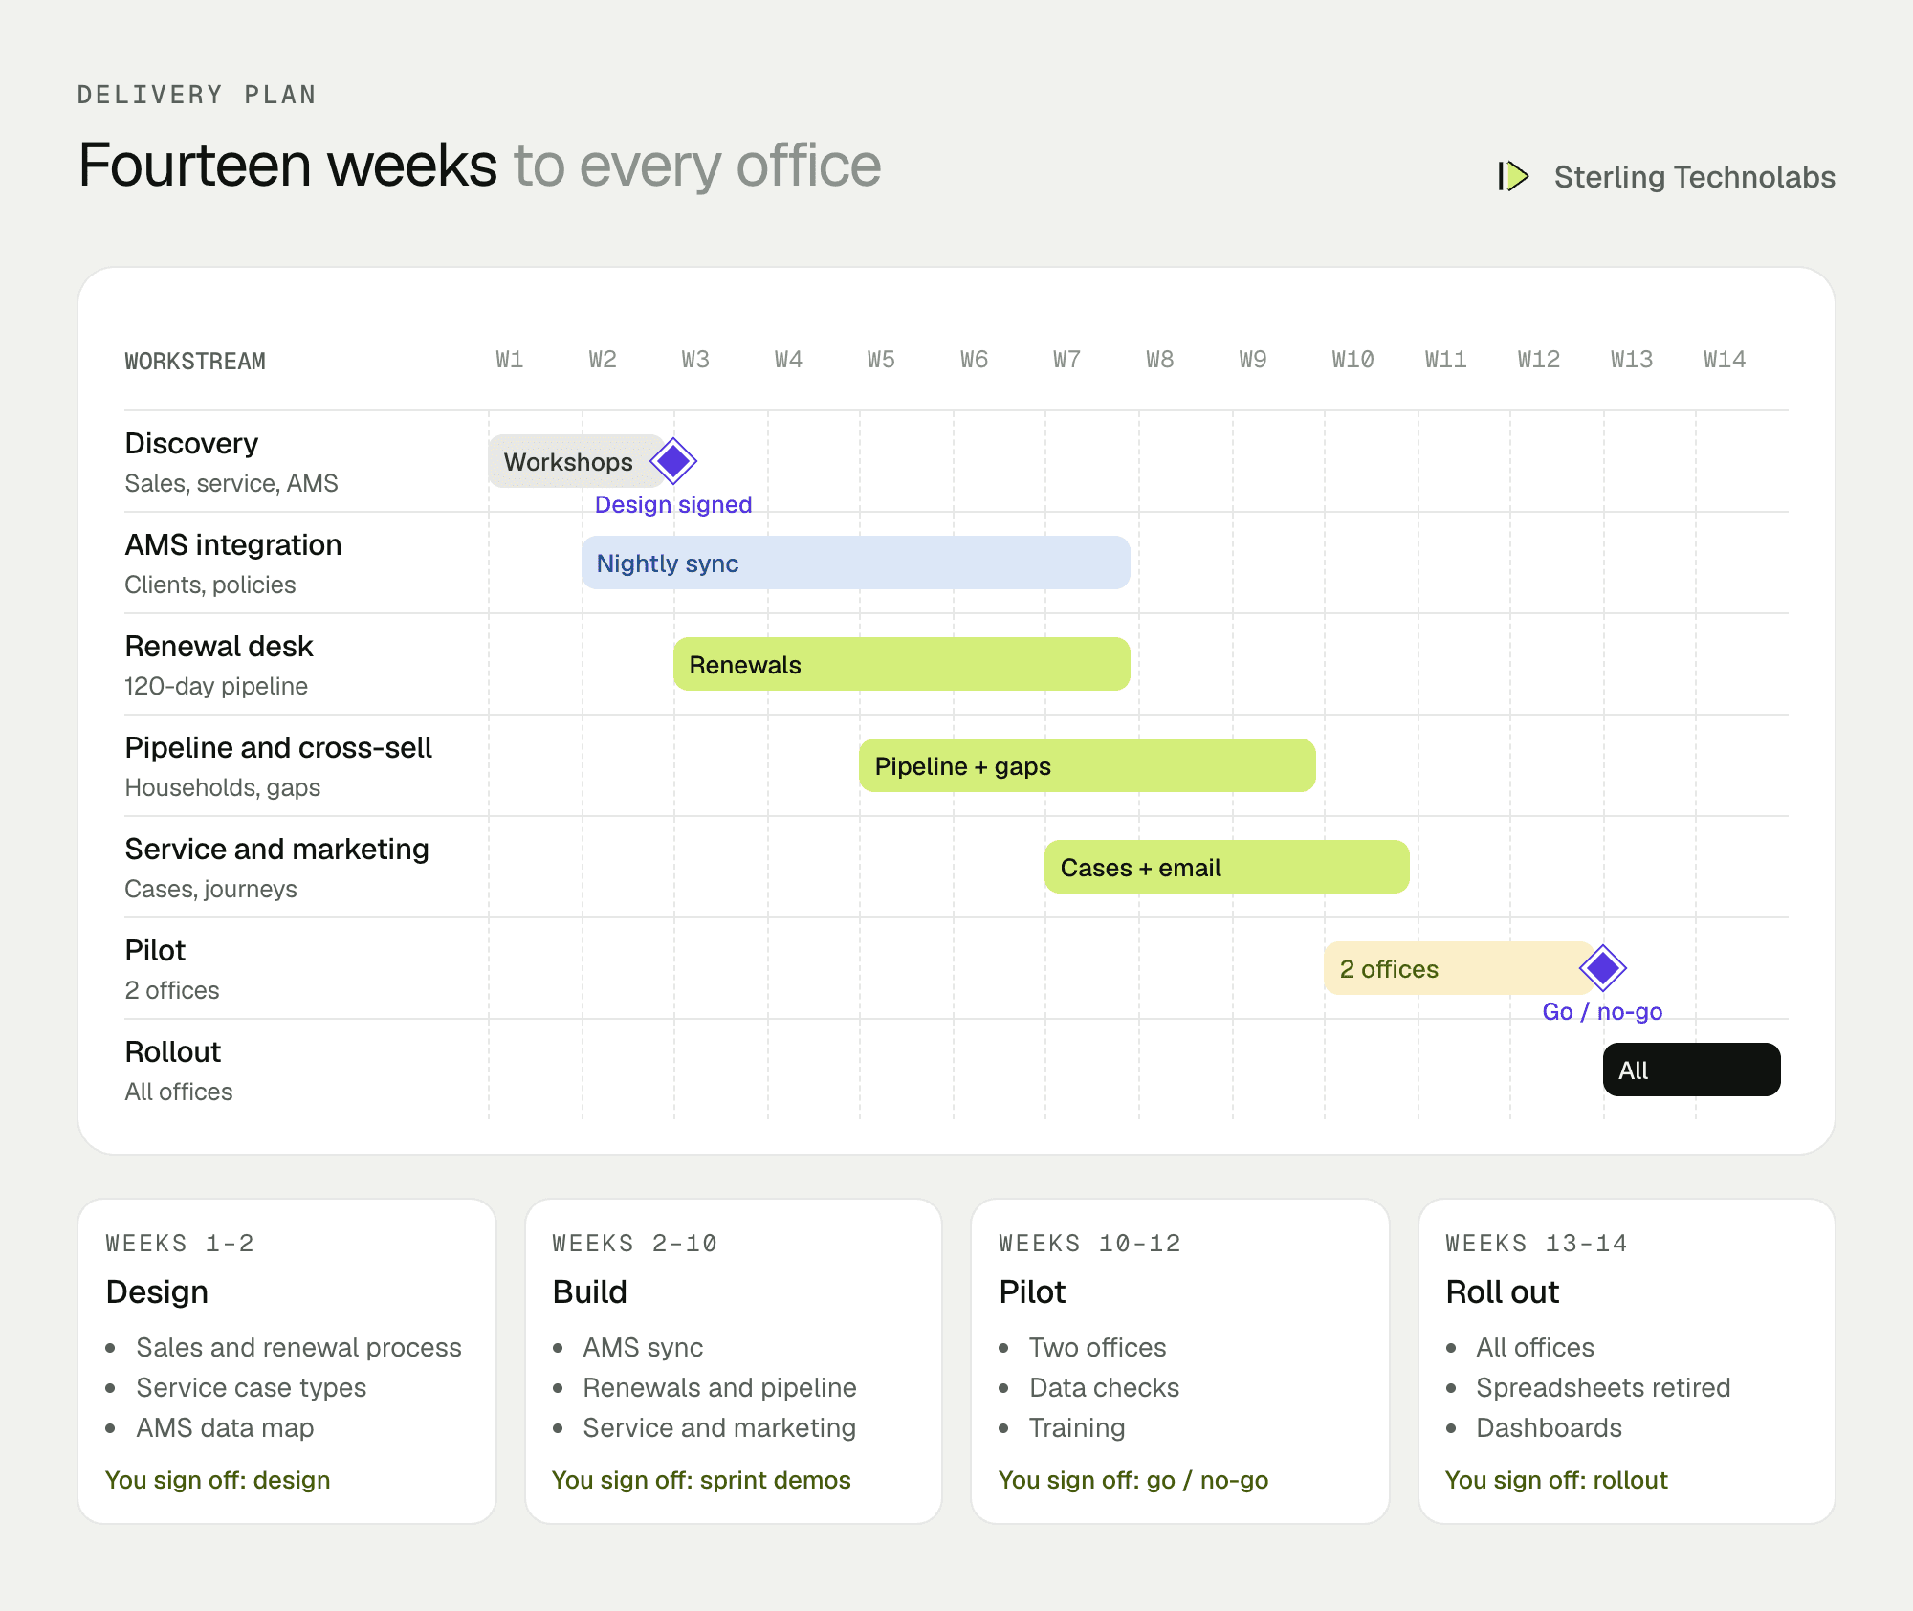Click the Households, gaps subtitle
The image size is (1913, 1611).
[x=223, y=788]
